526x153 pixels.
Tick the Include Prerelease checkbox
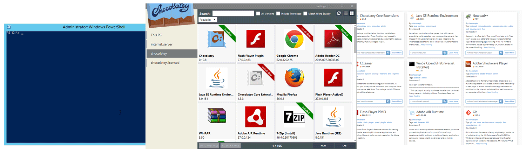click(x=278, y=14)
